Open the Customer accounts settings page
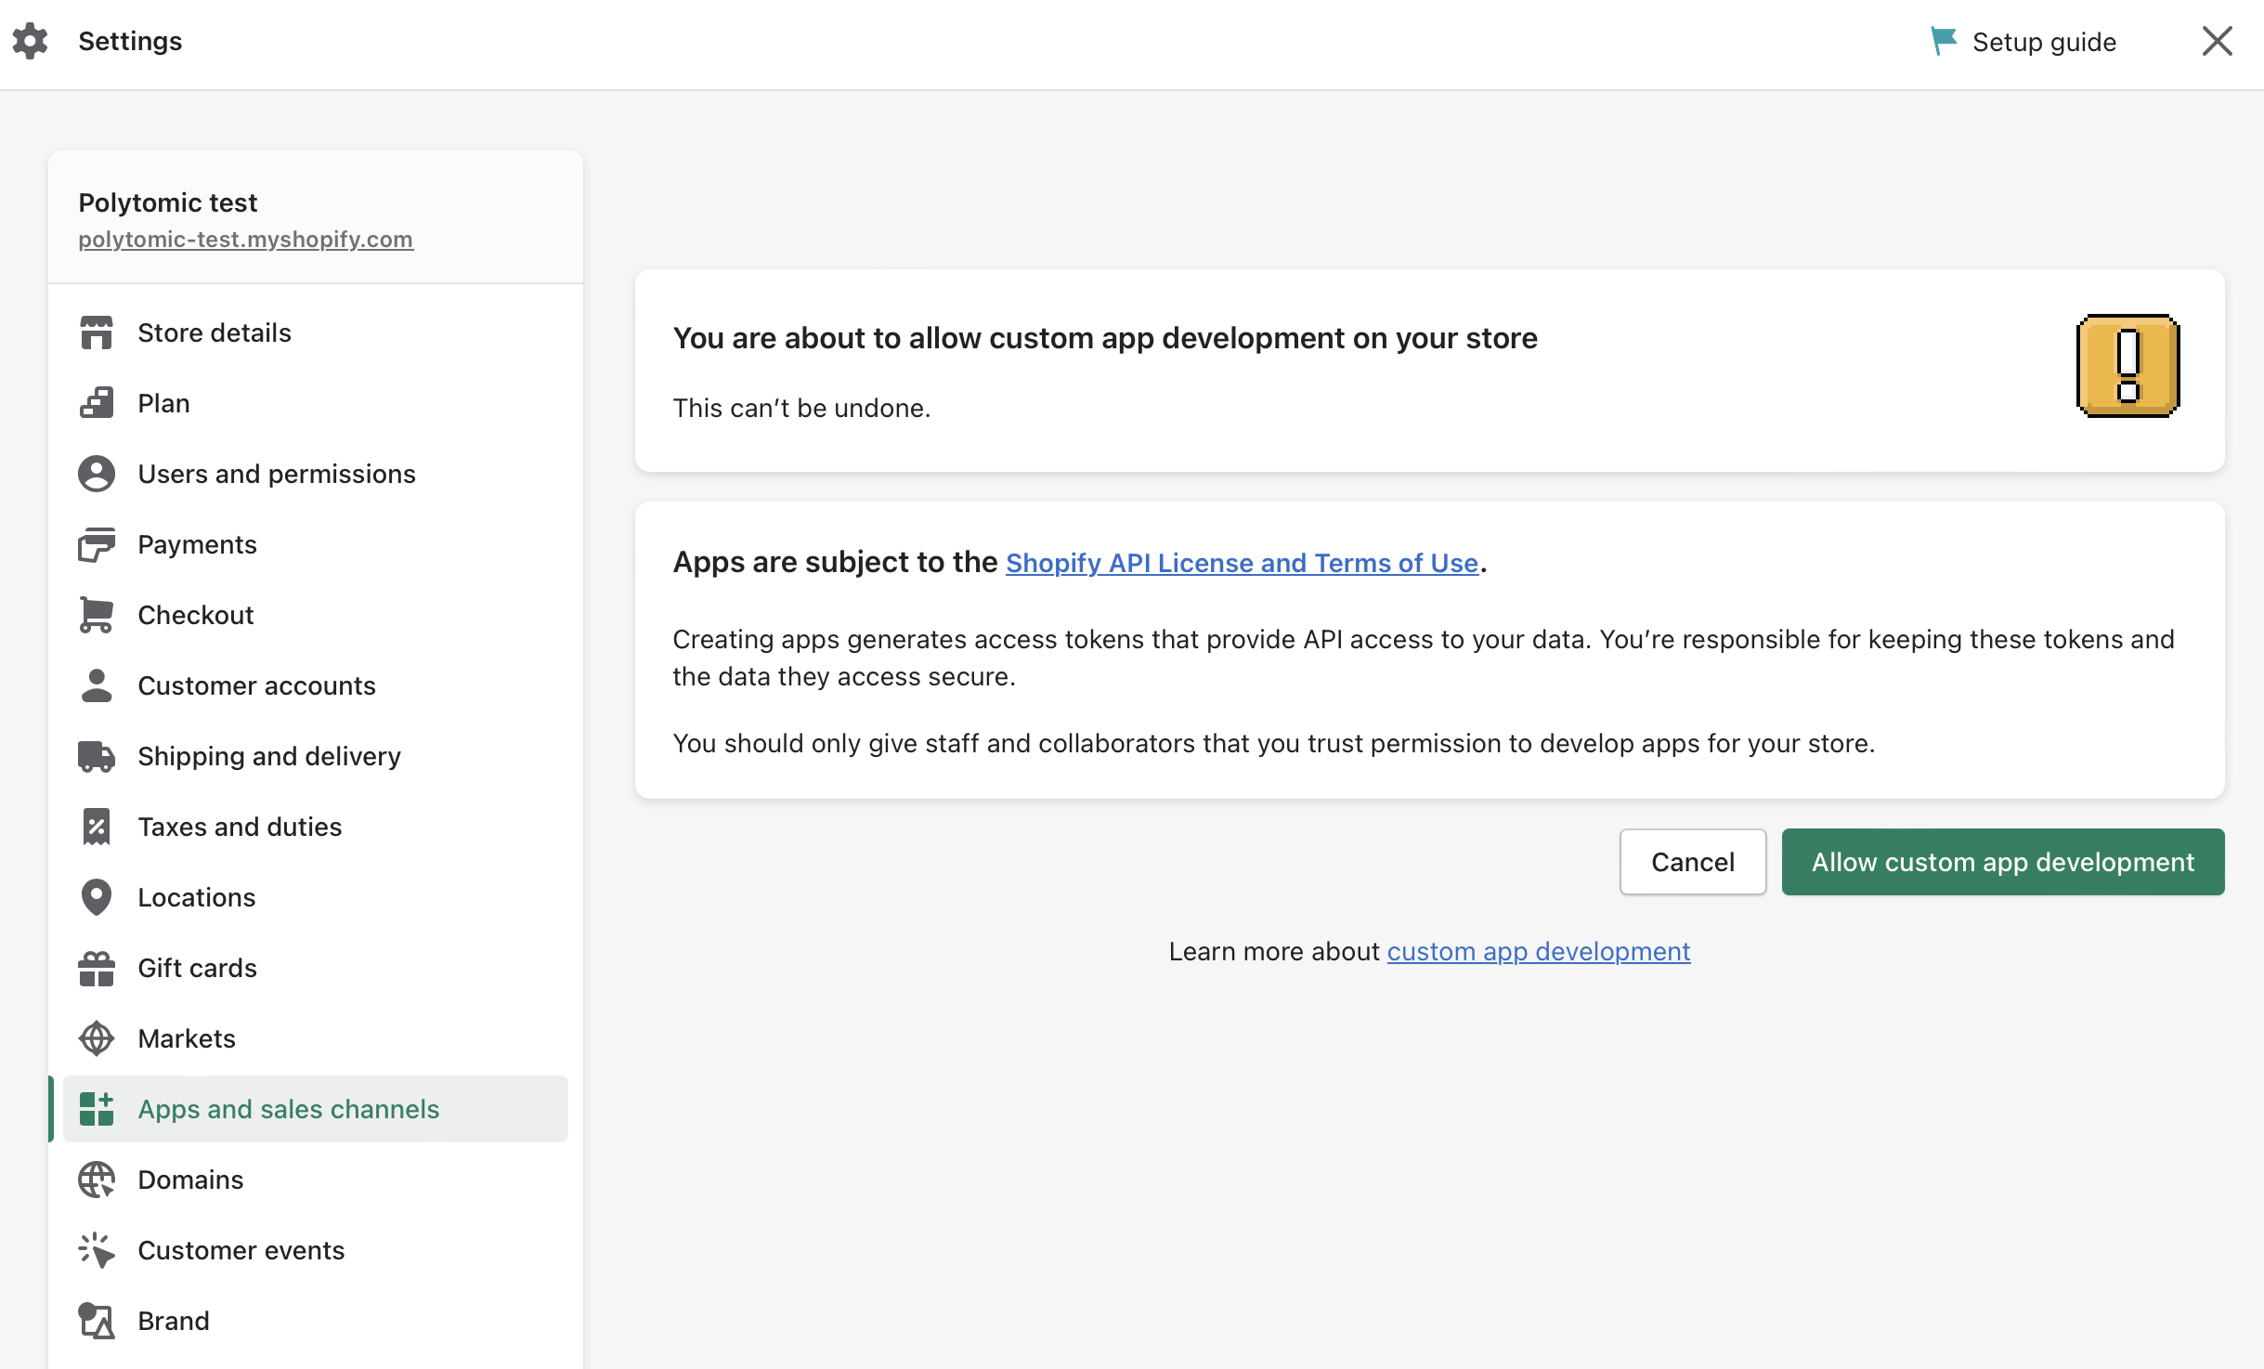This screenshot has height=1369, width=2264. point(256,685)
